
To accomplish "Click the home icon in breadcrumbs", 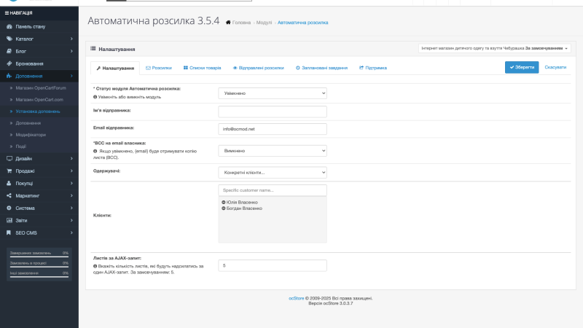I will (228, 23).
